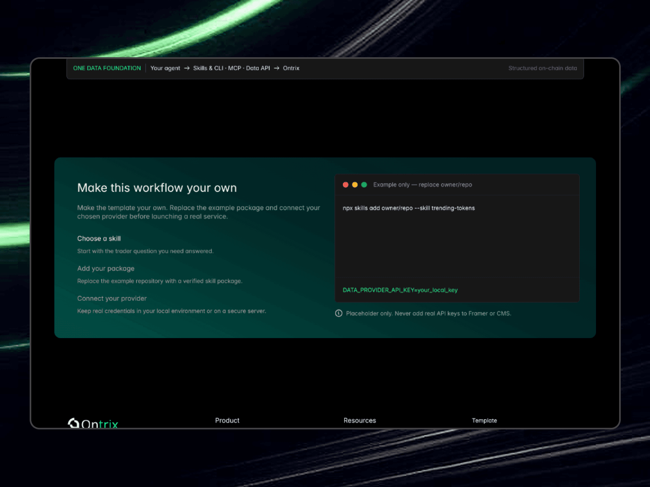
Task: Click the arrow before "Ontrix" in the top bar
Action: (x=277, y=68)
